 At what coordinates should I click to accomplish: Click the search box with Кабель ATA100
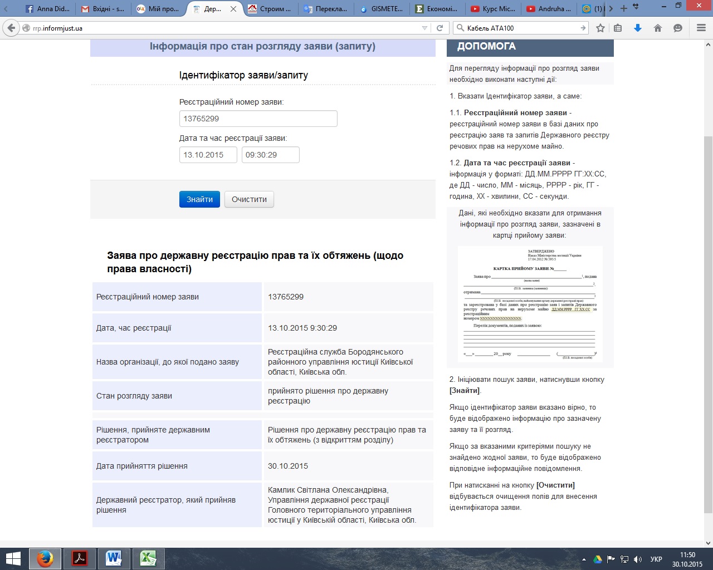(521, 28)
